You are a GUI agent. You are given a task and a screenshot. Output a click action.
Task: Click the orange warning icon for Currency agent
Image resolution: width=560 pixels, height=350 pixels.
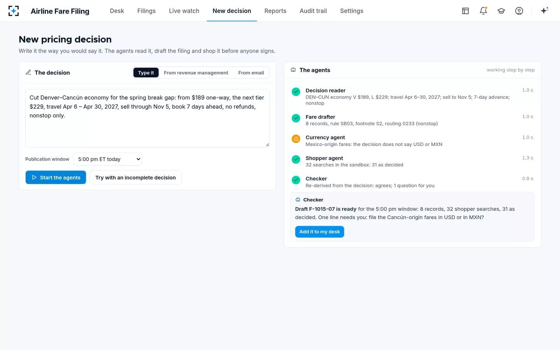(296, 139)
